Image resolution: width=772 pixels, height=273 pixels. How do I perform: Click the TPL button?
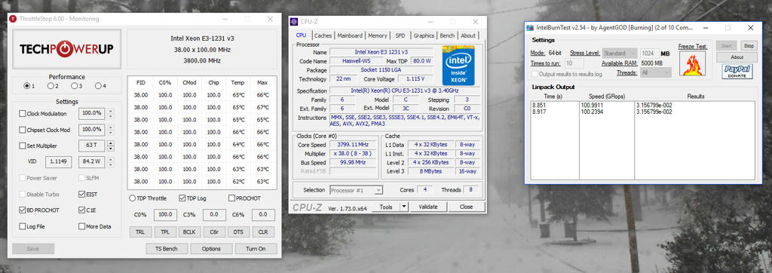[x=165, y=232]
